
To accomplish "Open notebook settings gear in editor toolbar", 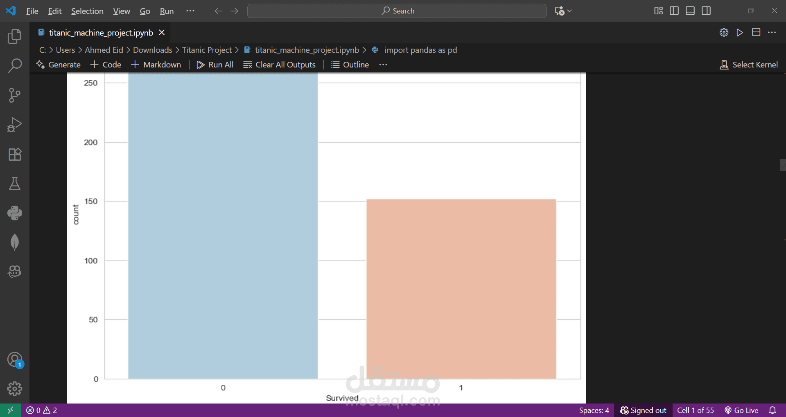I will point(724,32).
